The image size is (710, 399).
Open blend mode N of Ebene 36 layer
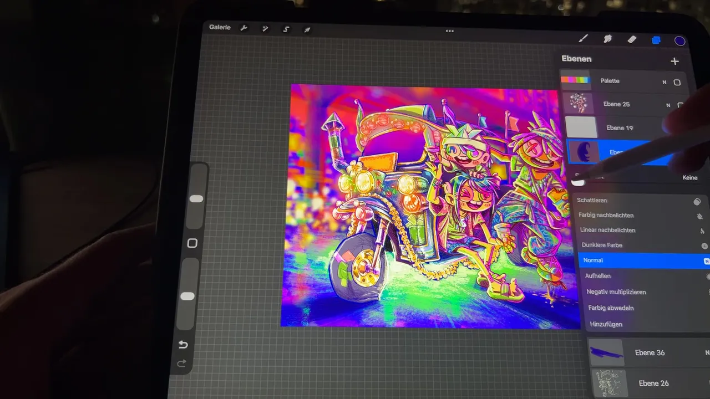pyautogui.click(x=707, y=352)
